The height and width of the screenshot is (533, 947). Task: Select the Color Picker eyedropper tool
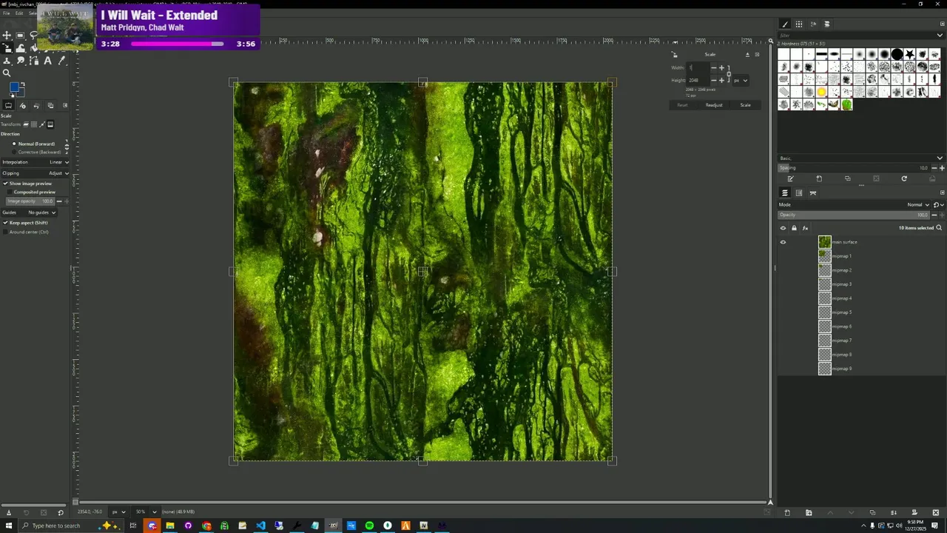(62, 61)
